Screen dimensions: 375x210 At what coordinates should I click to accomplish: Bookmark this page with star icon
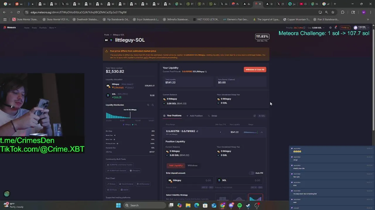(x=333, y=12)
